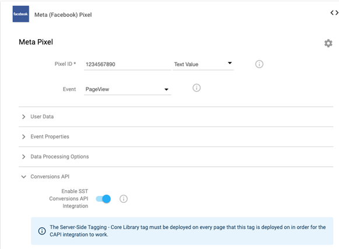Click the info icon in blue notice
Screen dimensions: 339x249
pyautogui.click(x=42, y=231)
